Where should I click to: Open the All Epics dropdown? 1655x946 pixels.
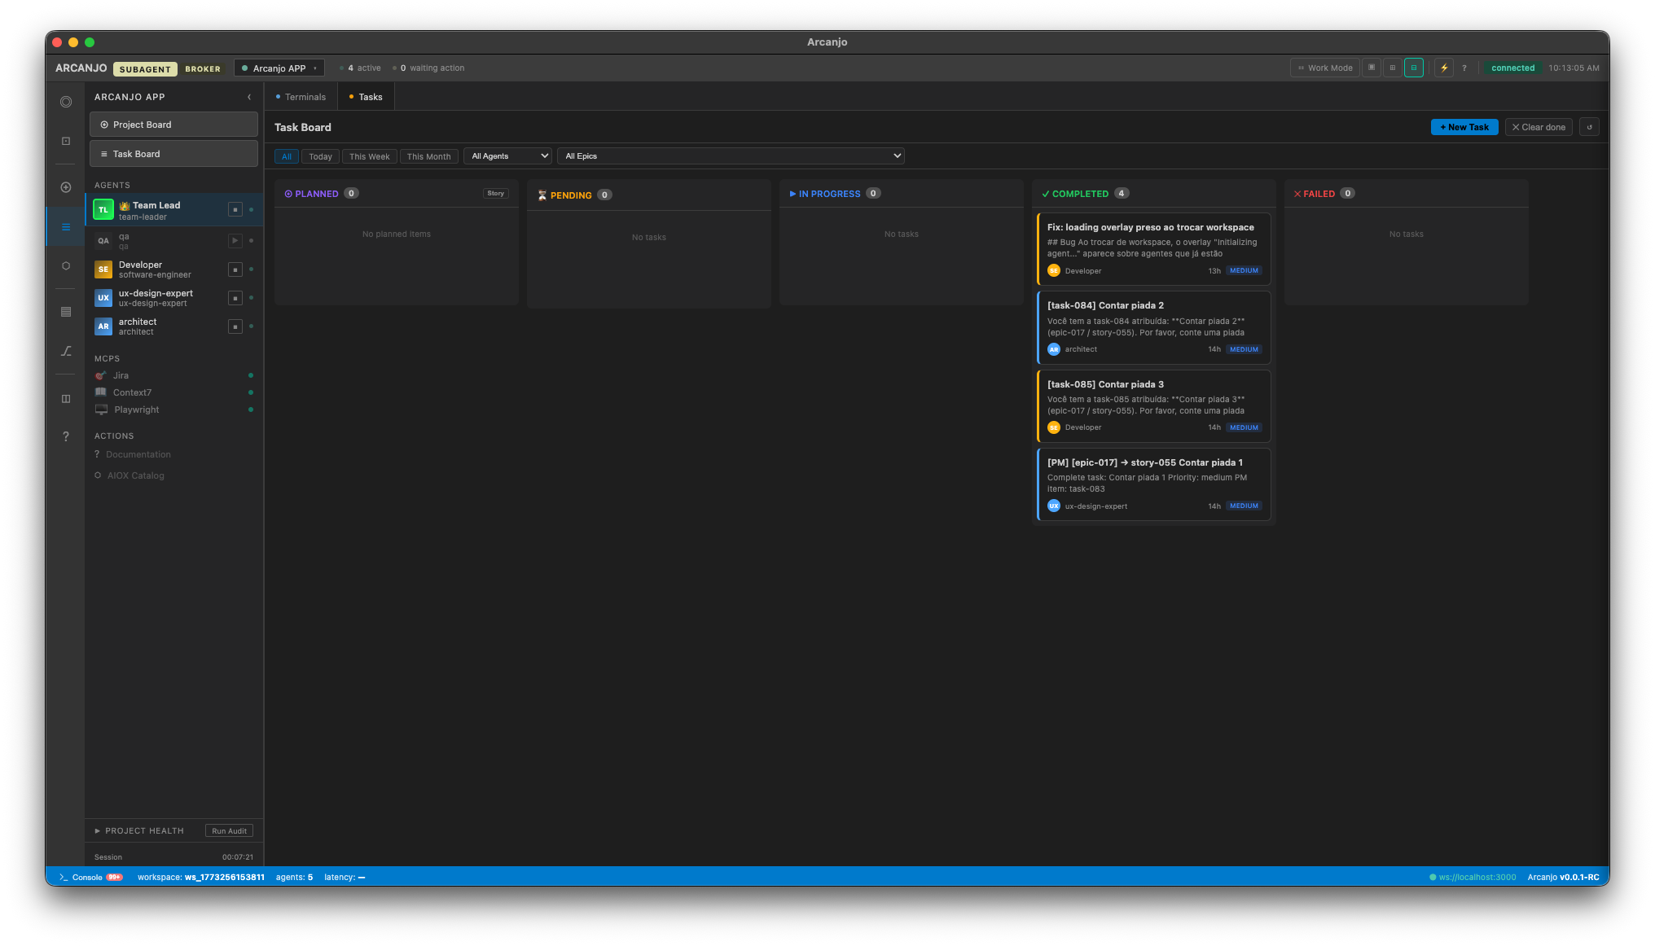click(731, 155)
